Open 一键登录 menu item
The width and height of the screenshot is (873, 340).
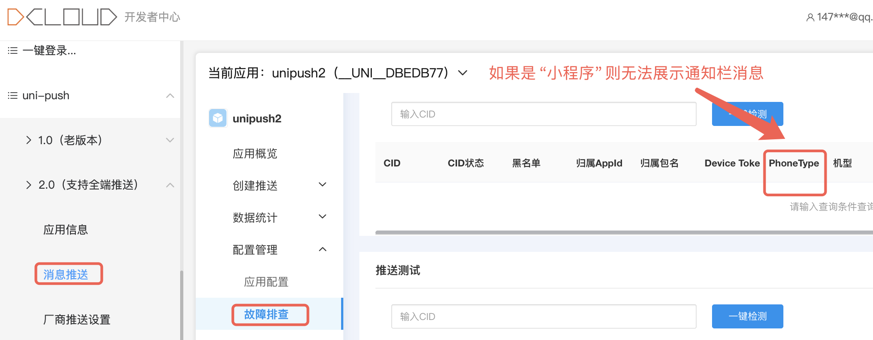[49, 51]
